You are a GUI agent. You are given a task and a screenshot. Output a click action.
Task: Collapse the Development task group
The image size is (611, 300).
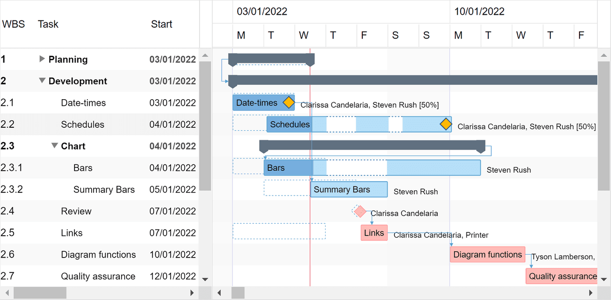(42, 81)
